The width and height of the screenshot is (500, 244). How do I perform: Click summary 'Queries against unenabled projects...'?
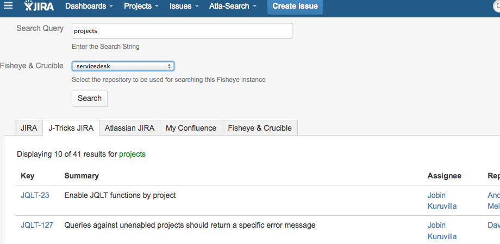(190, 225)
